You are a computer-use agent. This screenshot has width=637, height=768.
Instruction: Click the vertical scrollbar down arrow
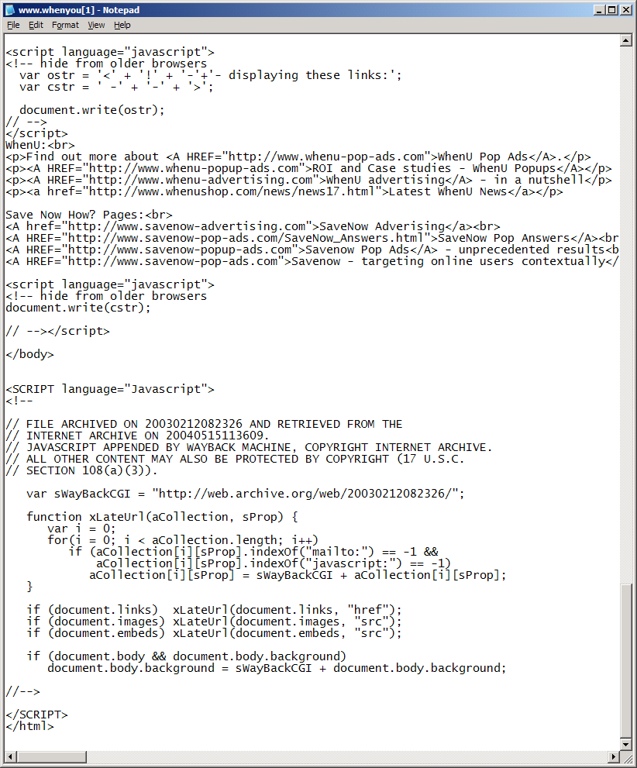pos(625,744)
